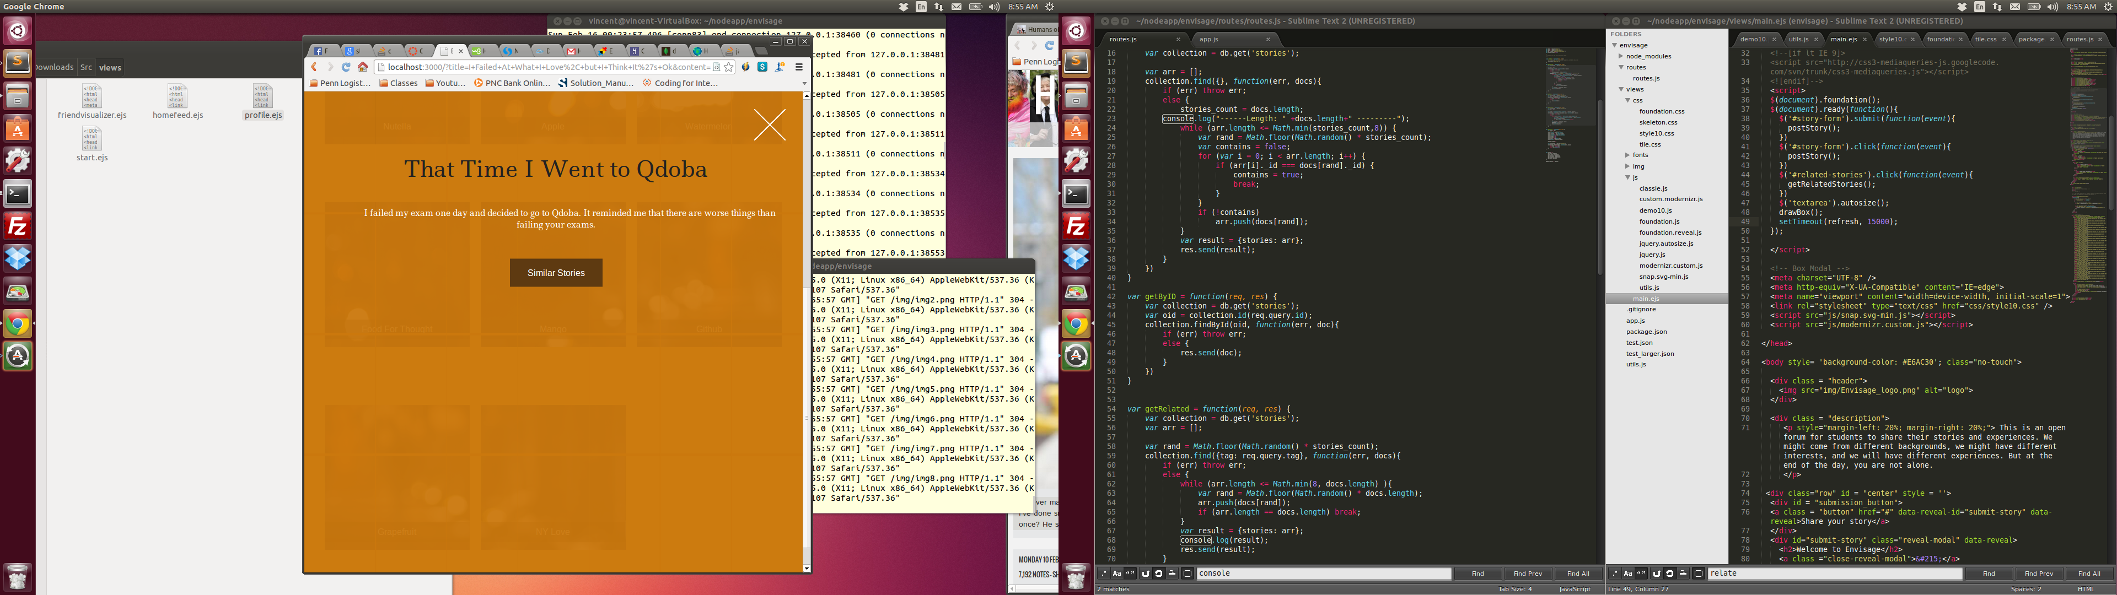Collapse the views folder in sidebar
The image size is (2117, 595).
1621,90
